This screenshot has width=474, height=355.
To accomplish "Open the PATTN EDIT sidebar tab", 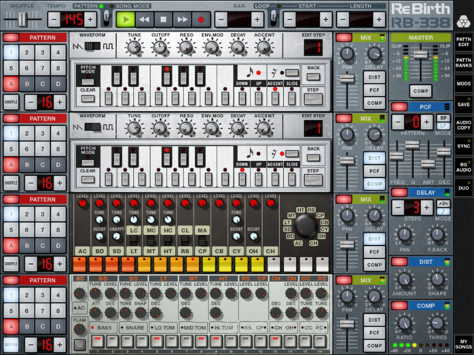I will point(463,42).
